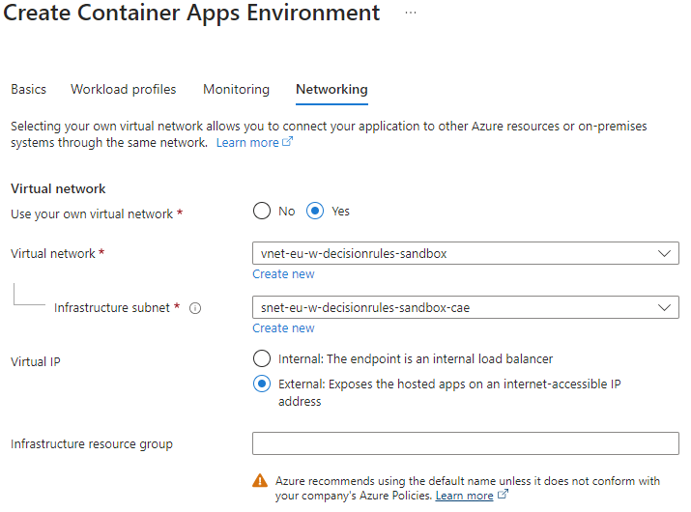Click external link icon after top Learn more

(x=287, y=143)
